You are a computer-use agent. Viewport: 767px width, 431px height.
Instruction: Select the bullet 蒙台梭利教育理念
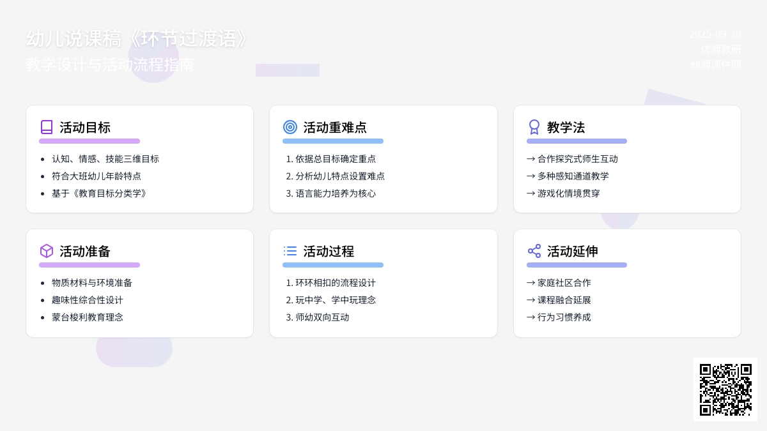(x=88, y=317)
